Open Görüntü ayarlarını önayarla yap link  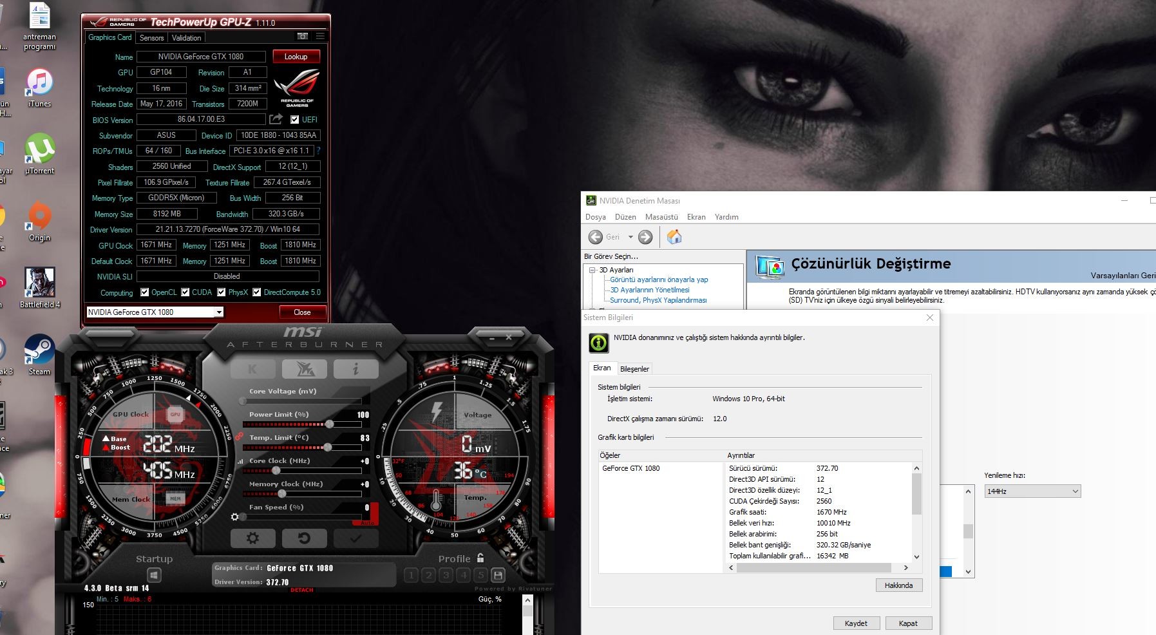(659, 280)
